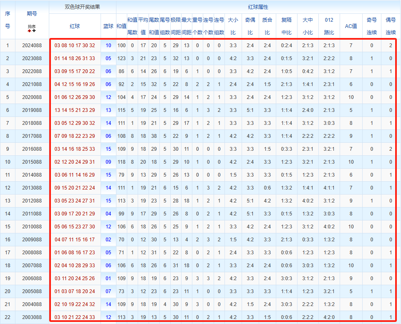
Task: Open issue number 2024088
Action: pos(32,46)
